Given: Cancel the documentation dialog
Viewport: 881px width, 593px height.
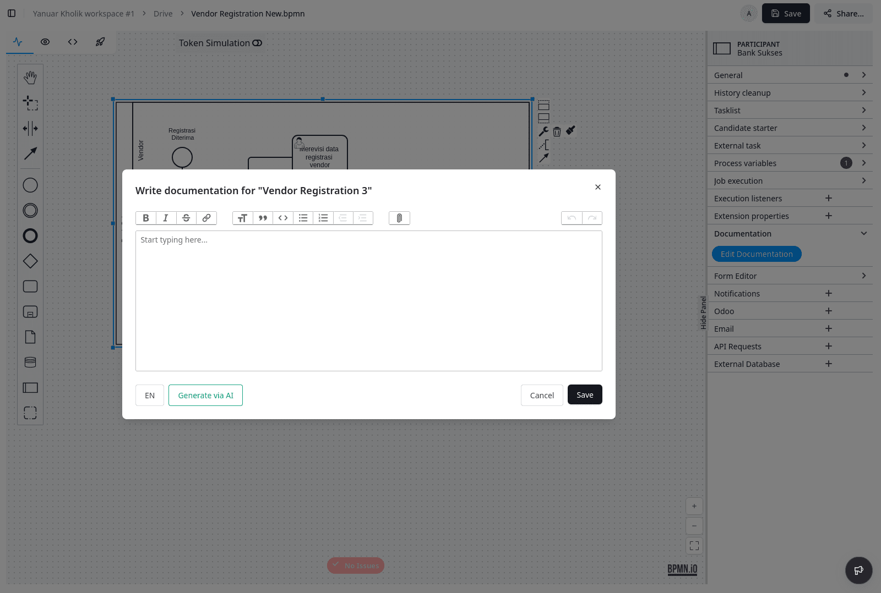Looking at the screenshot, I should pos(542,396).
